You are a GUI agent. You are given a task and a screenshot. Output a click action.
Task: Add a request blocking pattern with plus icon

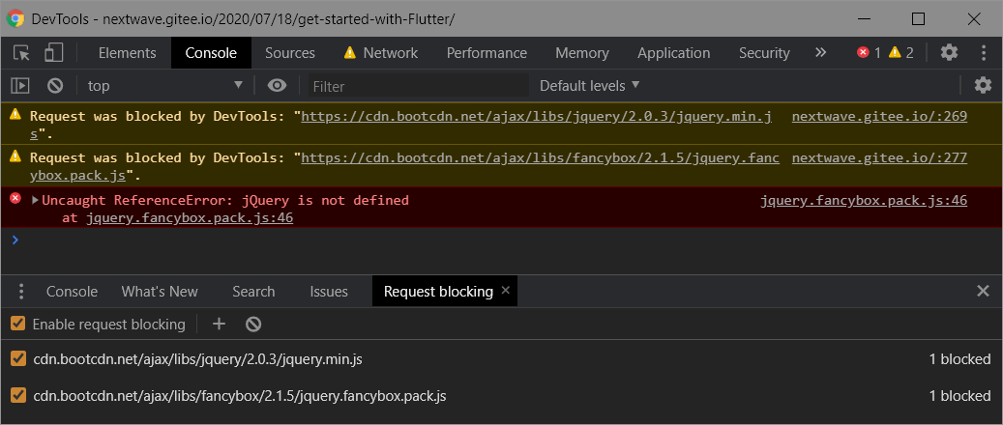click(x=219, y=324)
